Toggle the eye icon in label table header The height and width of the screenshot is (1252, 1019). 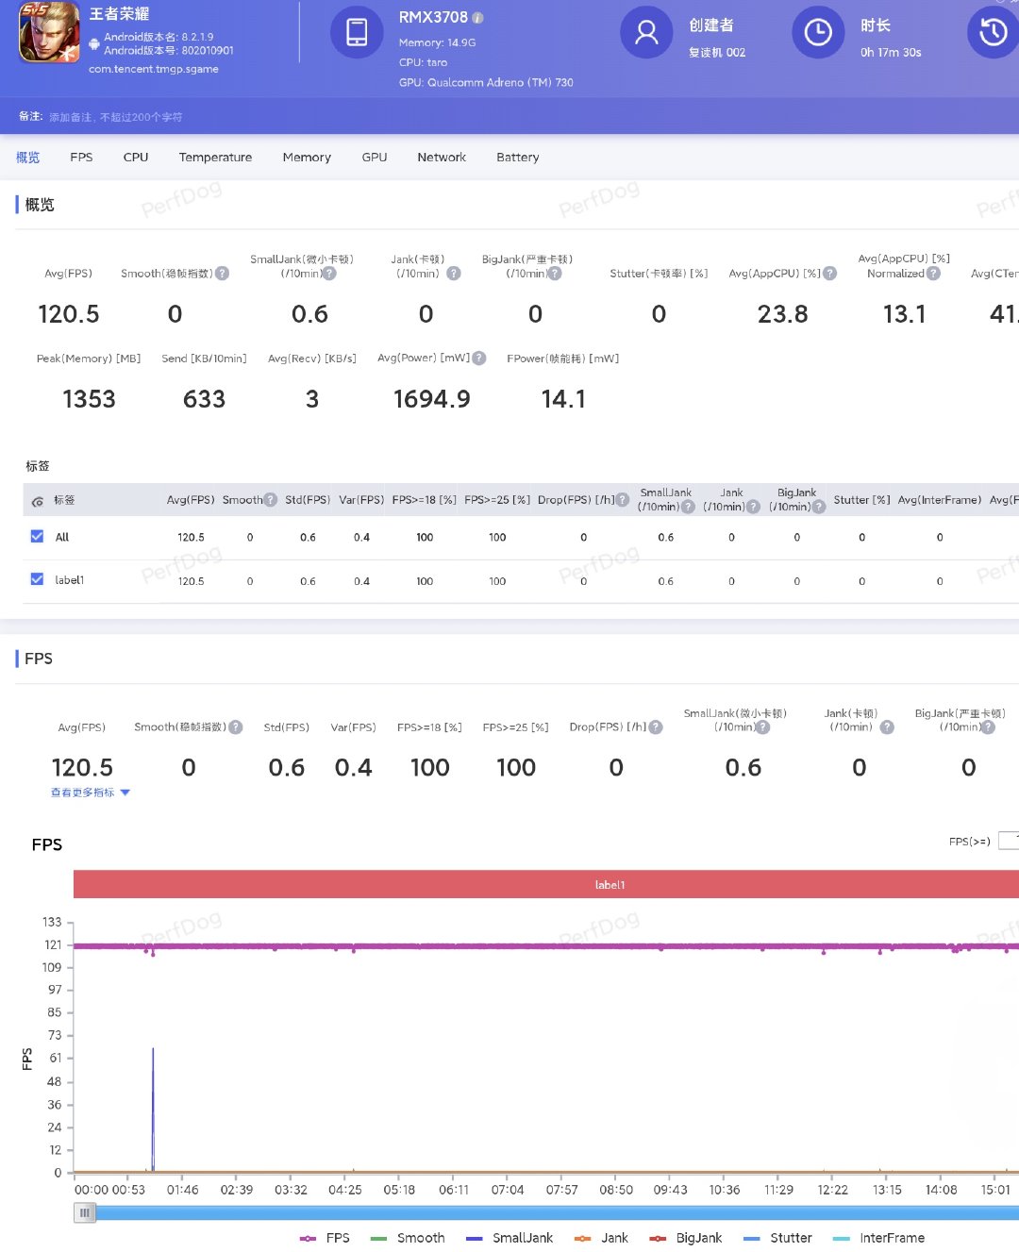(x=38, y=501)
